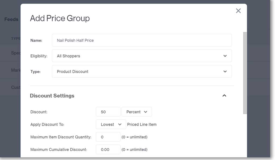This screenshot has width=275, height=160.
Task: Open the Eligibility dropdown showing All Shoppers
Action: (x=142, y=56)
